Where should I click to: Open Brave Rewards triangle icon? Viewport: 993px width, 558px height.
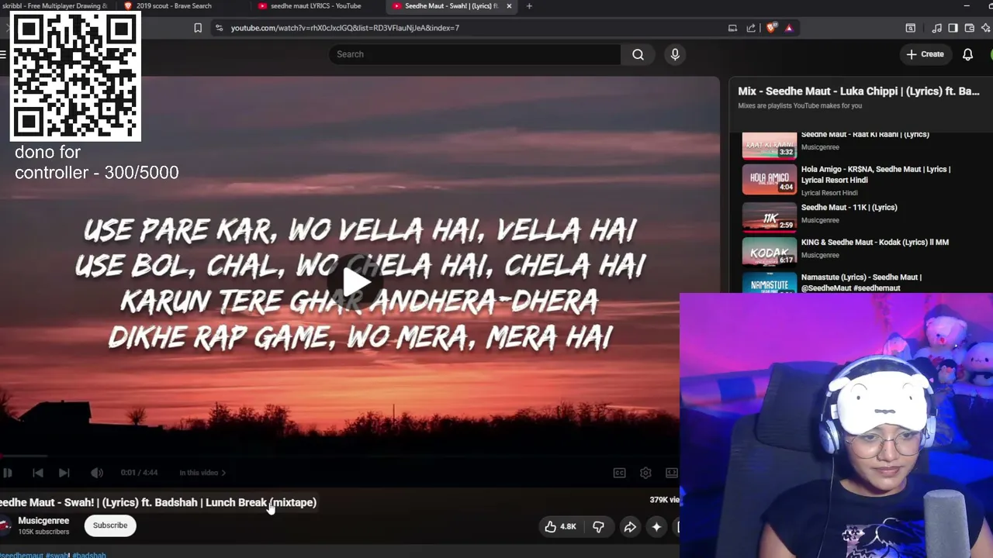click(x=789, y=28)
